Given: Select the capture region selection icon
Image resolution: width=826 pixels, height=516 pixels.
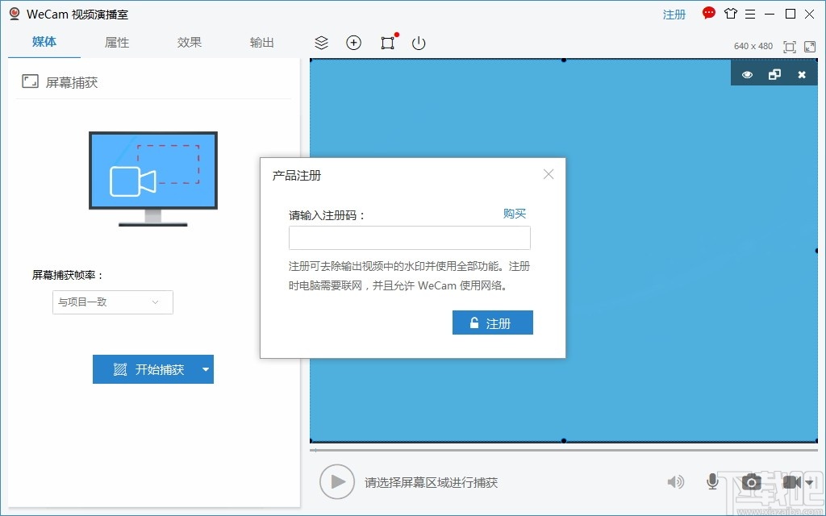Looking at the screenshot, I should tap(387, 43).
